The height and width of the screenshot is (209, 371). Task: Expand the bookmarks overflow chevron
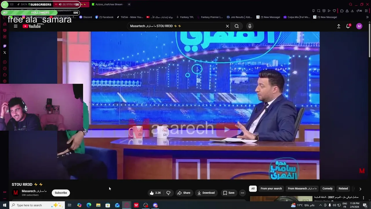[367, 17]
